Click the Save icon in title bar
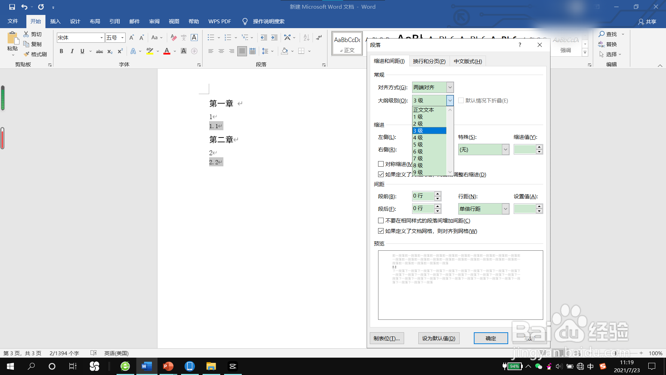 [x=12, y=7]
